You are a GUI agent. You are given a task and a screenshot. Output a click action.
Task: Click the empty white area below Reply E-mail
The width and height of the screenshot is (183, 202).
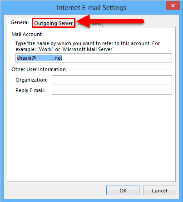click(x=91, y=137)
